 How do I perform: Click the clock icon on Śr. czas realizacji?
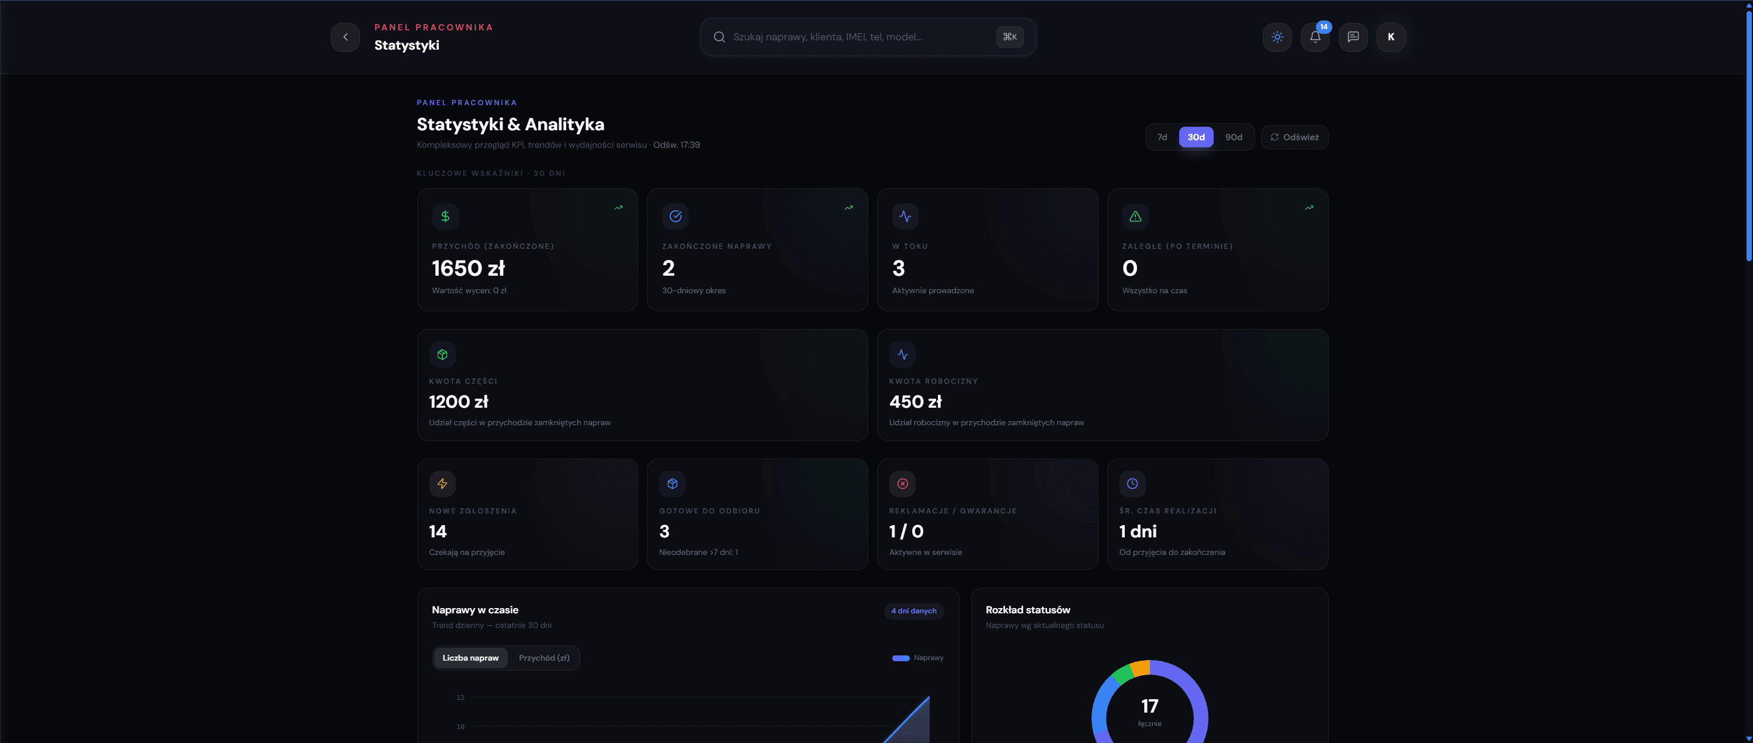(1132, 484)
